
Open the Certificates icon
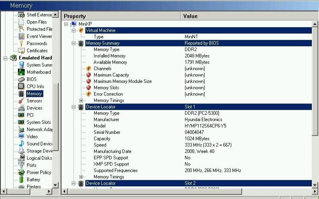click(x=21, y=51)
